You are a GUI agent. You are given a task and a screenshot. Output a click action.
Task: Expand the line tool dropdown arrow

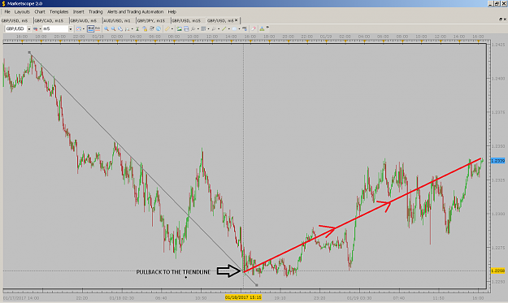click(229, 28)
